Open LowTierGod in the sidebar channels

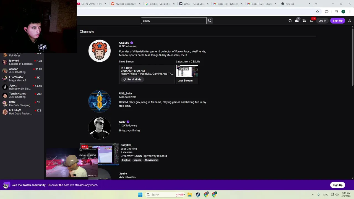(22, 79)
